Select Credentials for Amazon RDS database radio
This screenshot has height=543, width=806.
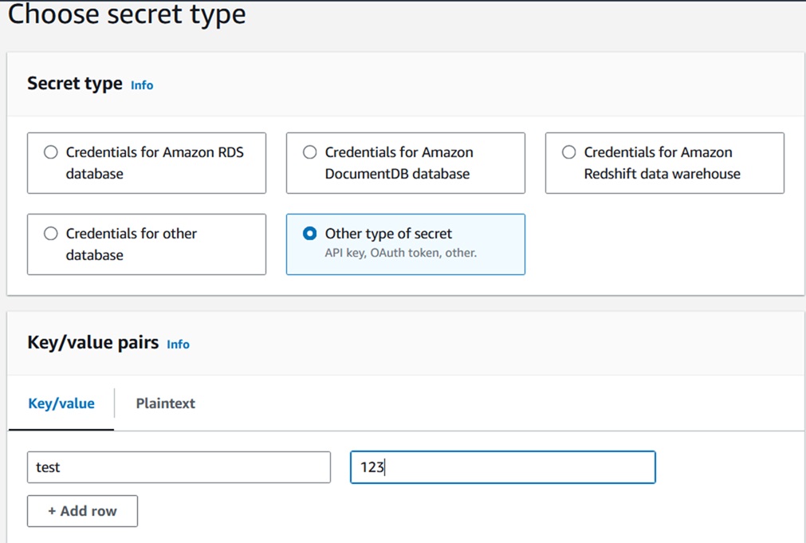[x=51, y=152]
